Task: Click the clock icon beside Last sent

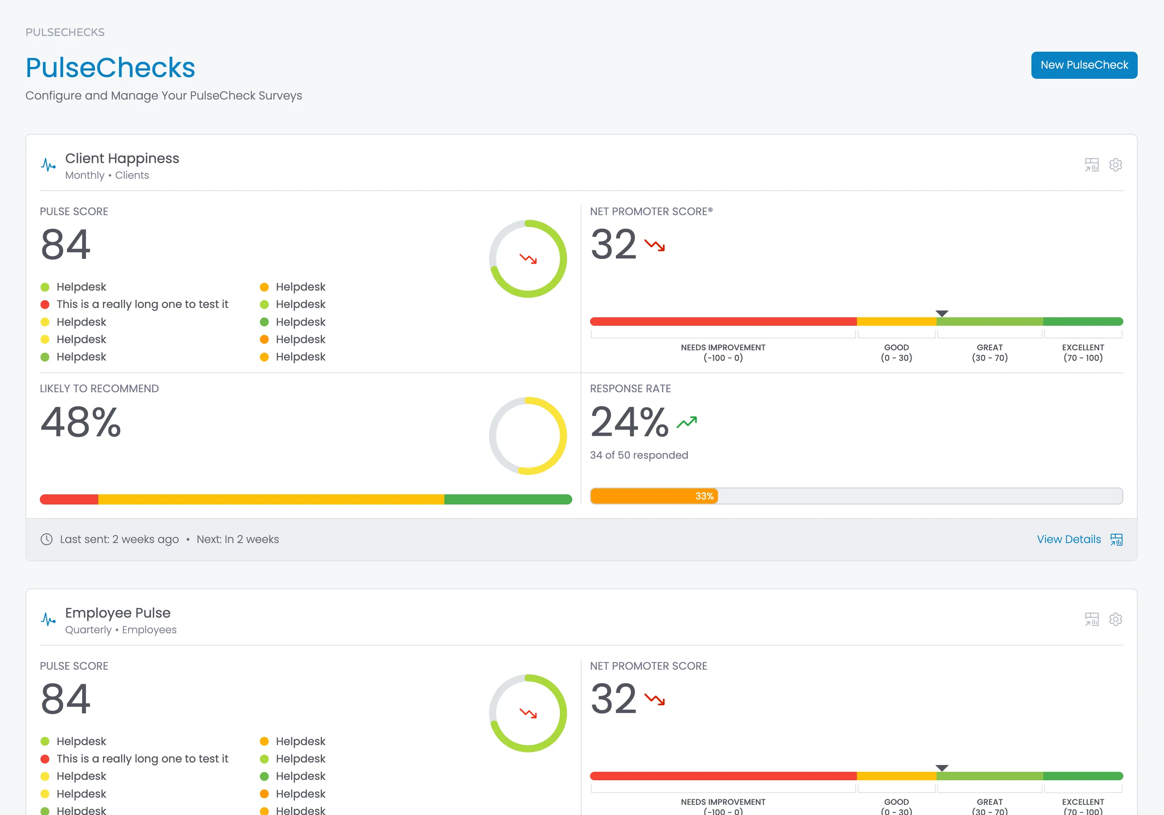Action: tap(47, 539)
